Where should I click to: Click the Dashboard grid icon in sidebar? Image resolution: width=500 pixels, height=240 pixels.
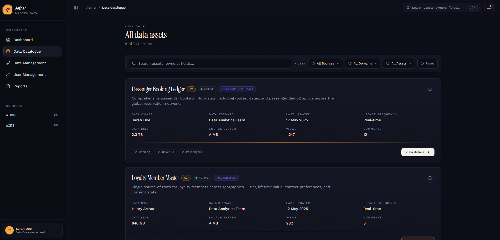point(8,40)
